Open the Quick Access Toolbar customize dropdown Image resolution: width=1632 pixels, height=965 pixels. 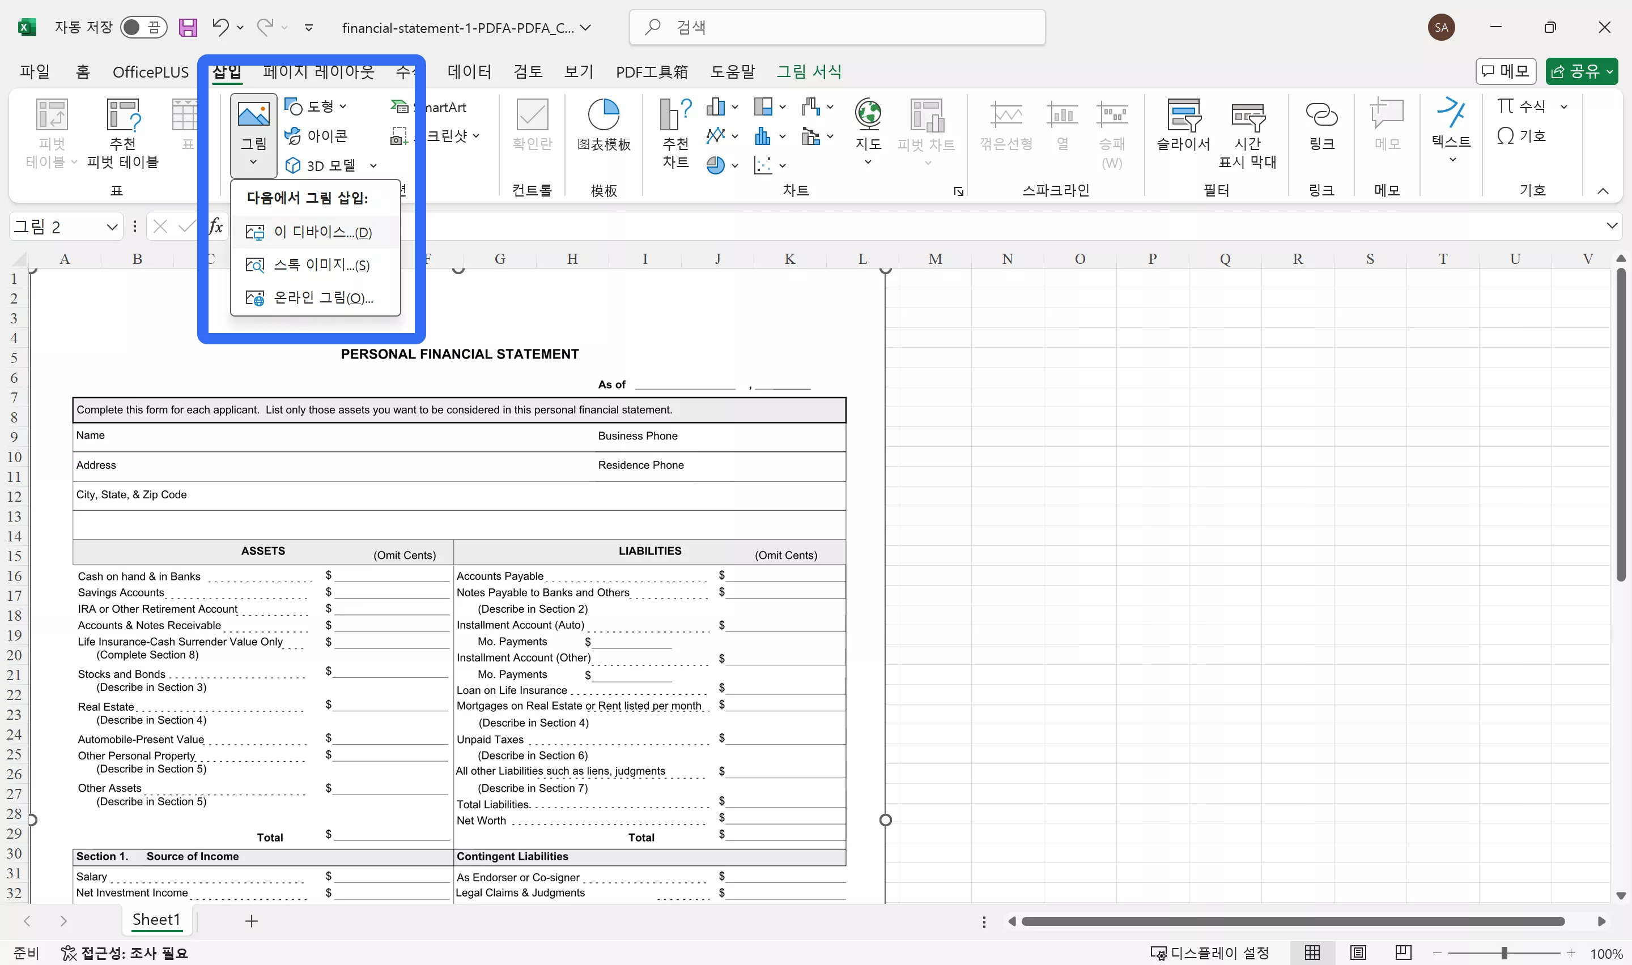click(x=309, y=27)
